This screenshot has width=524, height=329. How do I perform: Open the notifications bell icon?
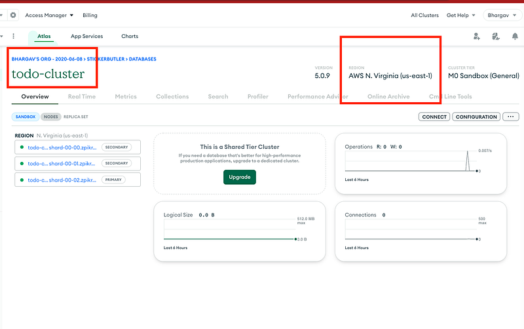(515, 36)
